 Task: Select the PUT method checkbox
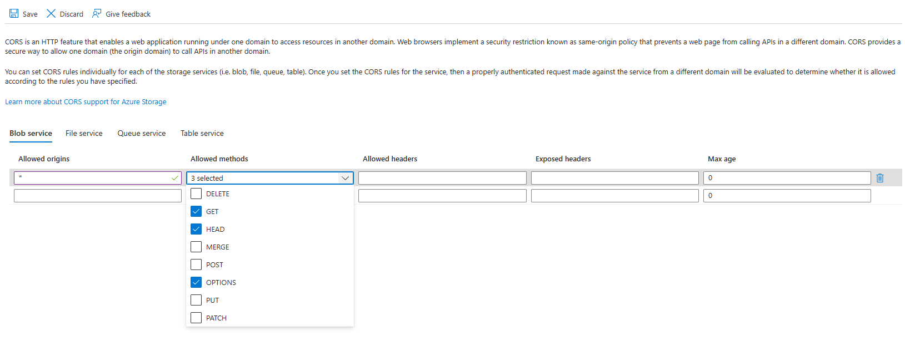[196, 300]
